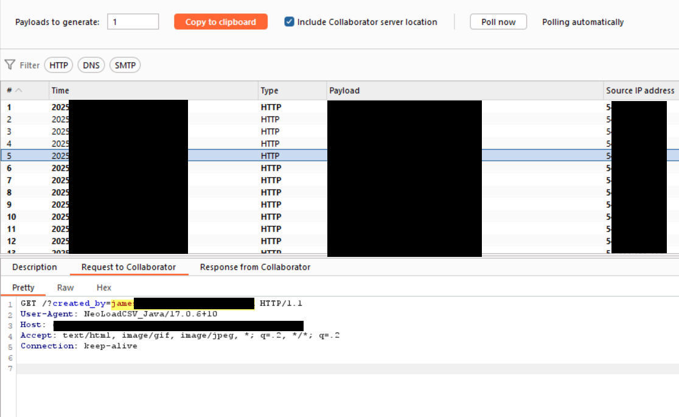Open the Description tab

[35, 267]
